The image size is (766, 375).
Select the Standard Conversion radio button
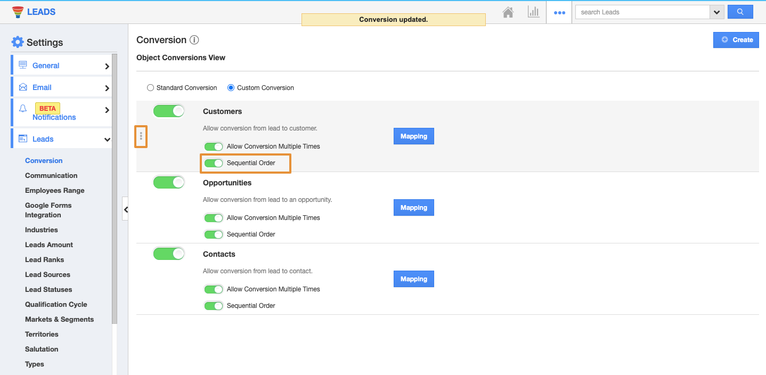coord(151,88)
